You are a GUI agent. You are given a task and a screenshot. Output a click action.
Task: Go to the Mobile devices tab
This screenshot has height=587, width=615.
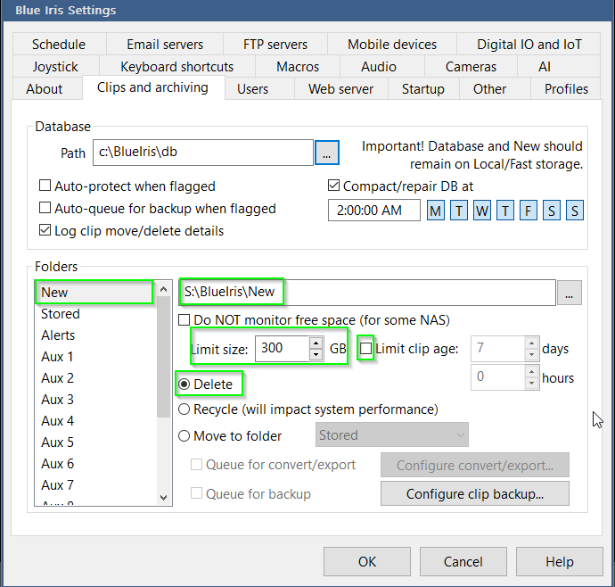[392, 44]
